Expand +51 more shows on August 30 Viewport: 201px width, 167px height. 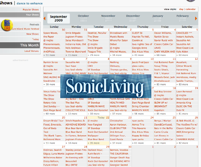click(x=49, y=55)
